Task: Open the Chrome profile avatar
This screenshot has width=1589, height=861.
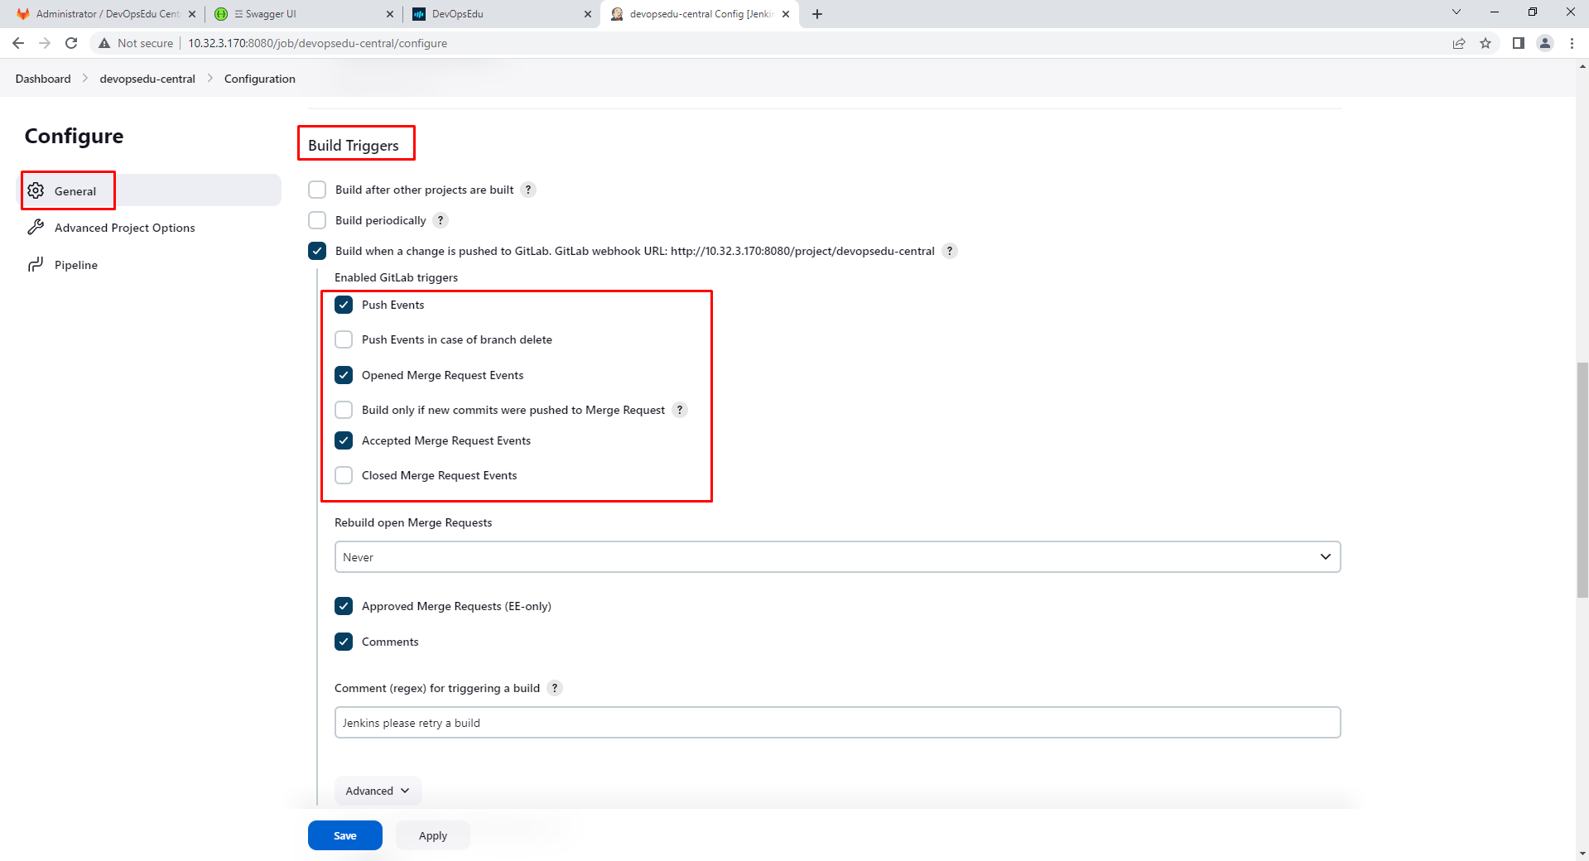Action: (x=1545, y=43)
